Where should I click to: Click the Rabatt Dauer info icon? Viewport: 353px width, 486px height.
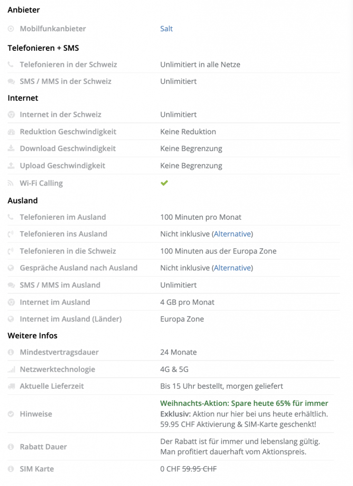coord(11,447)
